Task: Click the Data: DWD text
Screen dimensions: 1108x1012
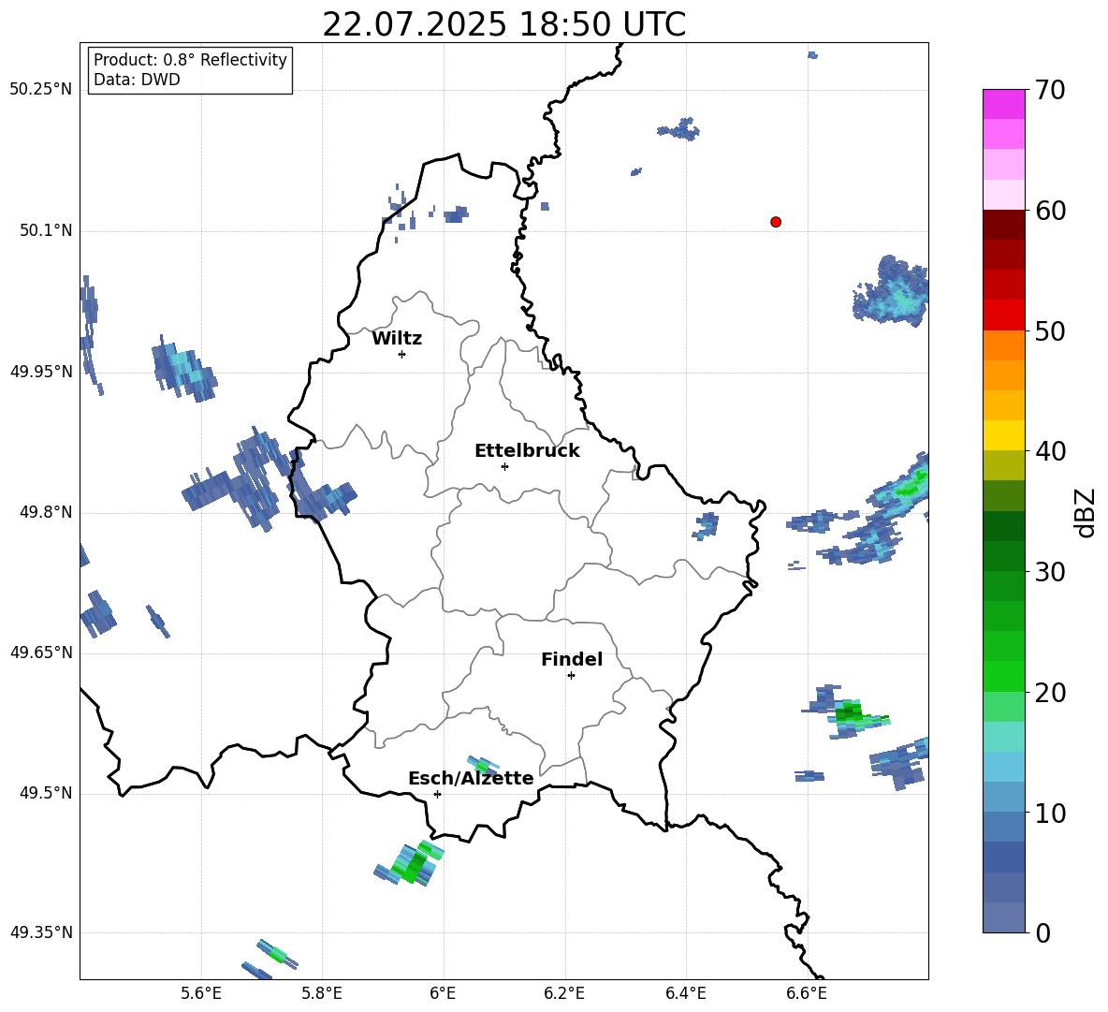Action: tap(137, 80)
